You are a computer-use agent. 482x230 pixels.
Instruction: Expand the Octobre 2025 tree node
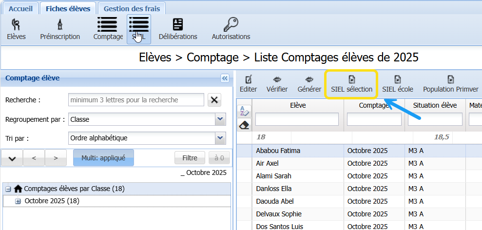[x=18, y=201]
